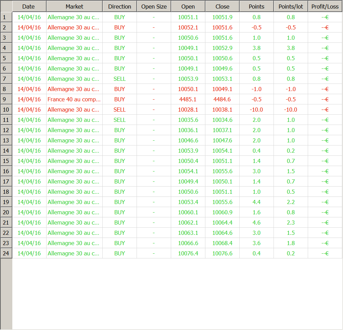Viewport: 343px width, 330px height.
Task: Select row header number 1
Action: tap(6, 17)
